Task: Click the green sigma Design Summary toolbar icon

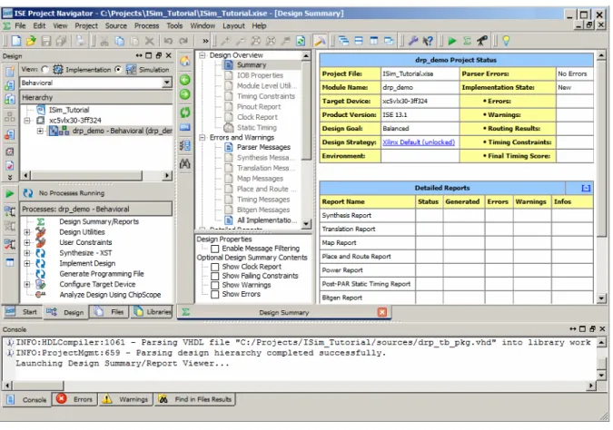Action: (467, 41)
